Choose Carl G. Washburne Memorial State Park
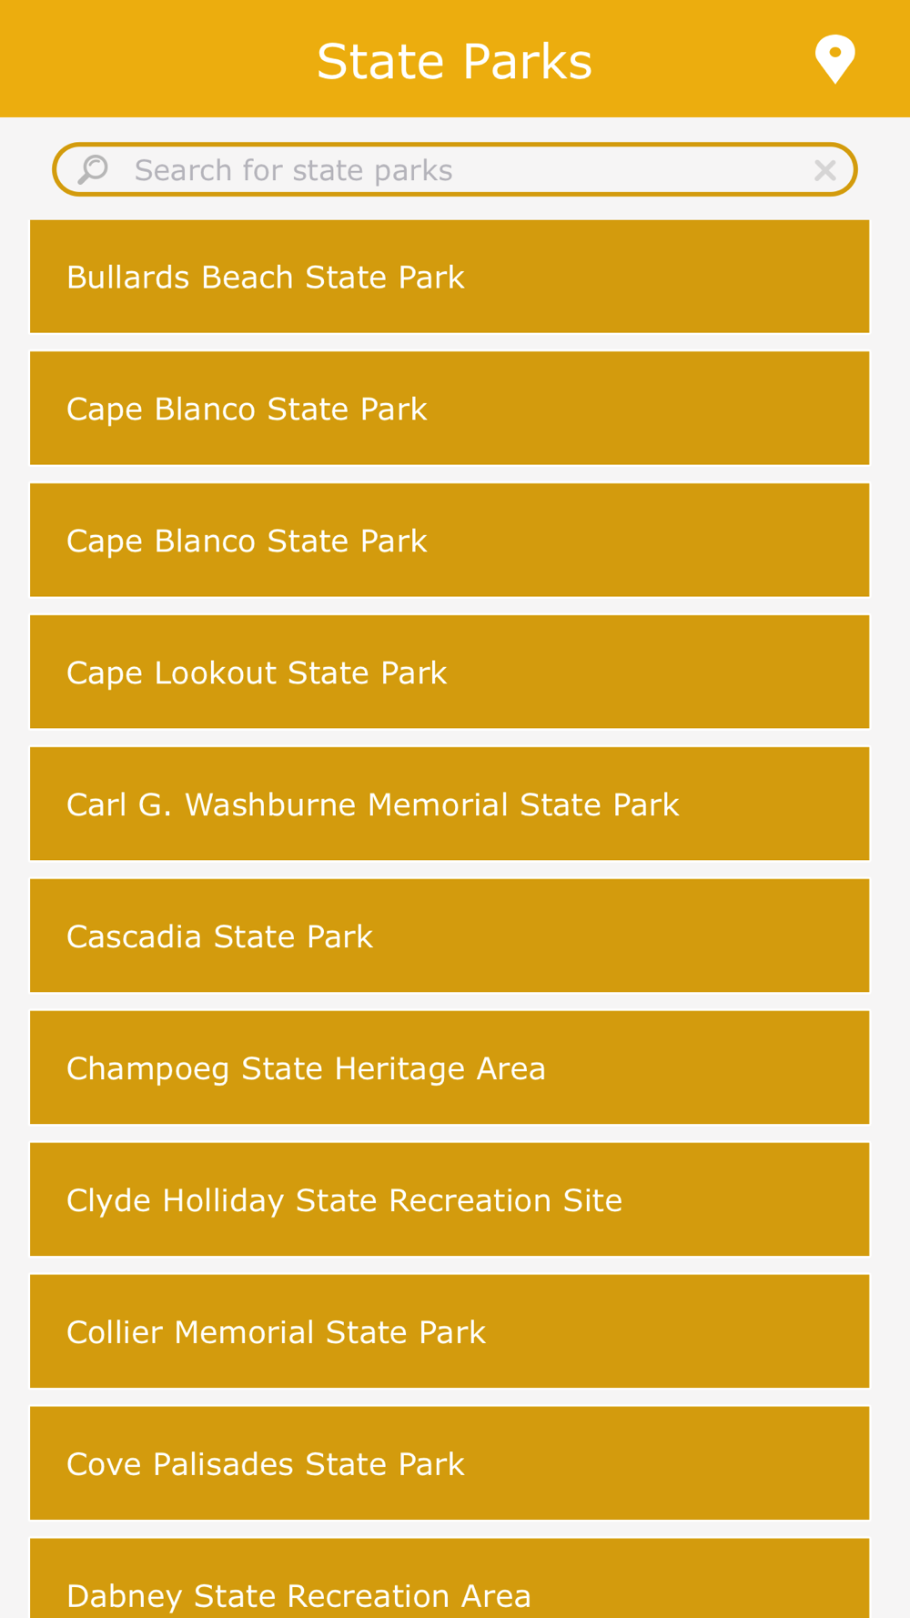 click(450, 804)
